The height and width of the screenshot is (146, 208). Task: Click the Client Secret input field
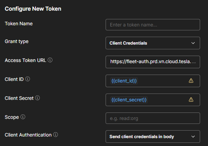pos(153,100)
